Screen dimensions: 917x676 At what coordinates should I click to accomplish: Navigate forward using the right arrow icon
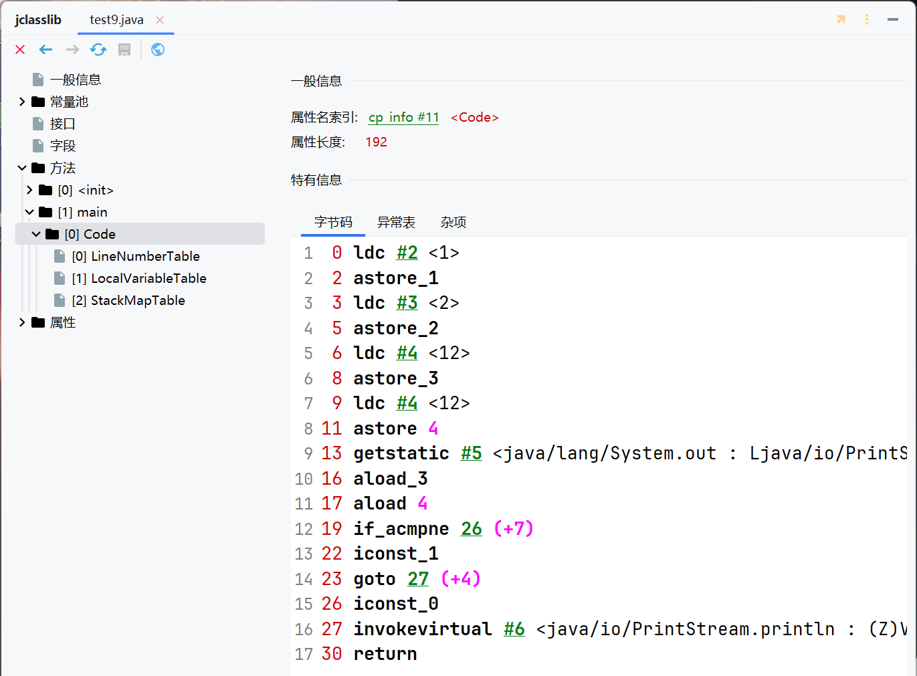tap(72, 49)
